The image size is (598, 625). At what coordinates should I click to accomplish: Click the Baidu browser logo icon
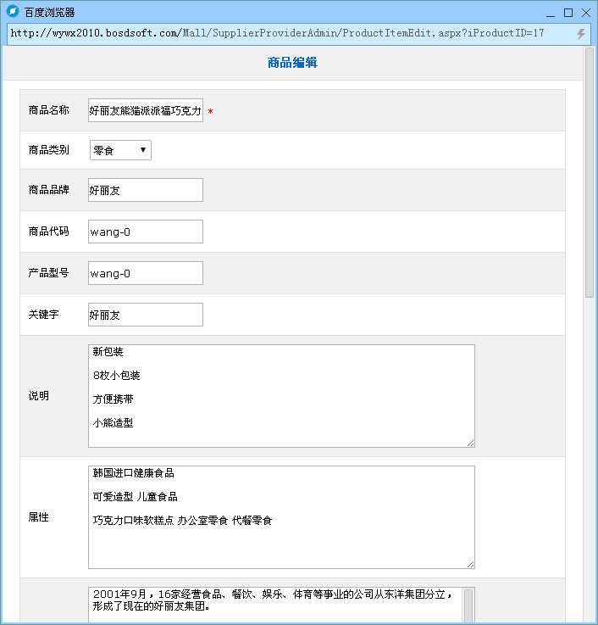[x=13, y=11]
